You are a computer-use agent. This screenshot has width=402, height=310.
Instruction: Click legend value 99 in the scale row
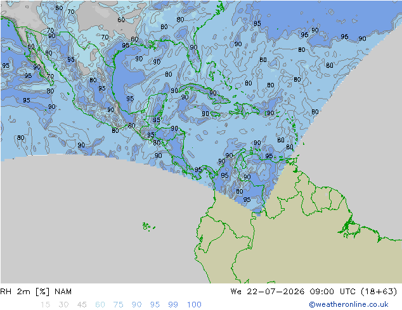(x=173, y=305)
